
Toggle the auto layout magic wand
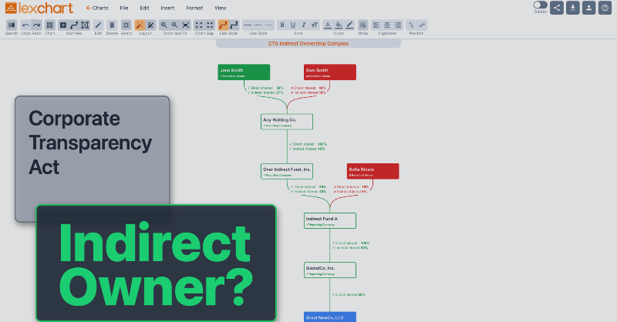[140, 25]
